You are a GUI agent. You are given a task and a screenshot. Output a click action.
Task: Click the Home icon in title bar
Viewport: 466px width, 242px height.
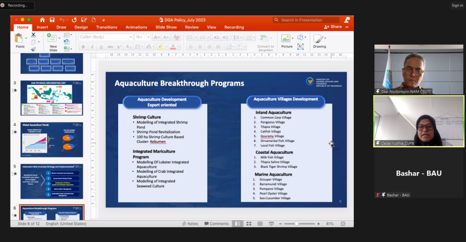point(42,20)
